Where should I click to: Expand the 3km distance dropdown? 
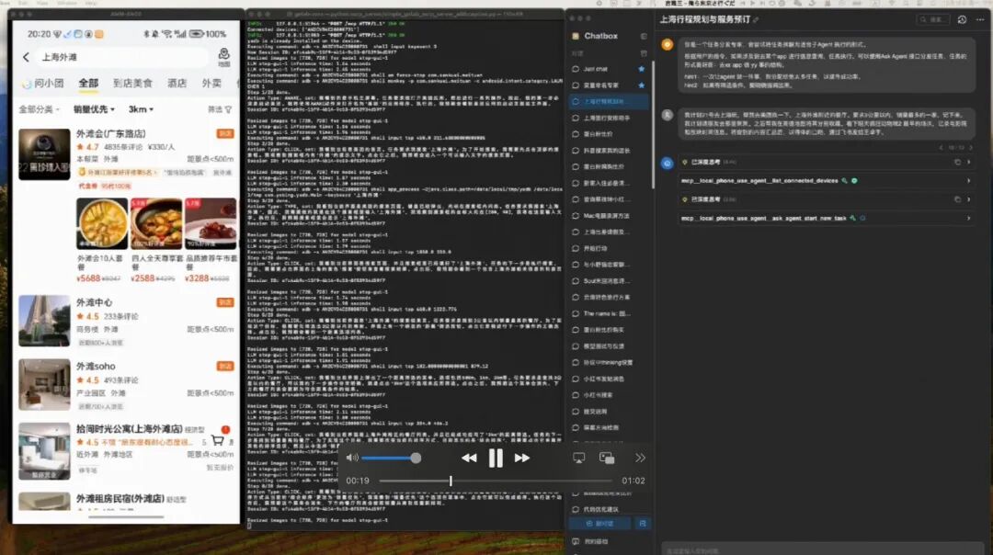coord(141,109)
